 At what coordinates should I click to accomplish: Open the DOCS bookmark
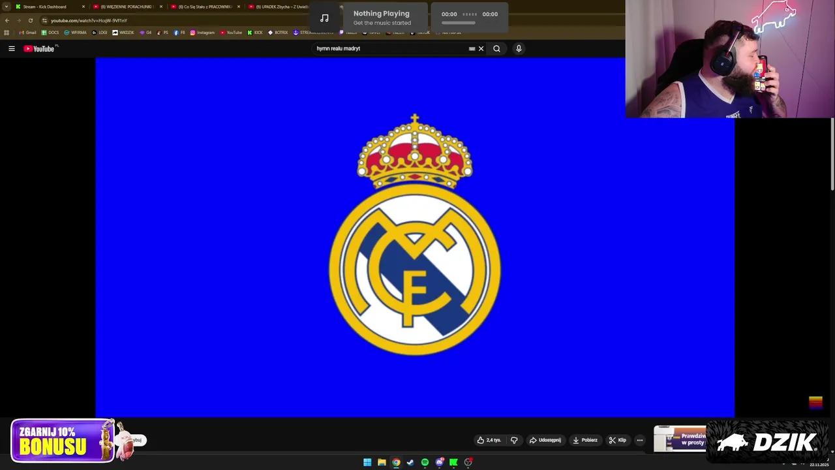coord(50,33)
